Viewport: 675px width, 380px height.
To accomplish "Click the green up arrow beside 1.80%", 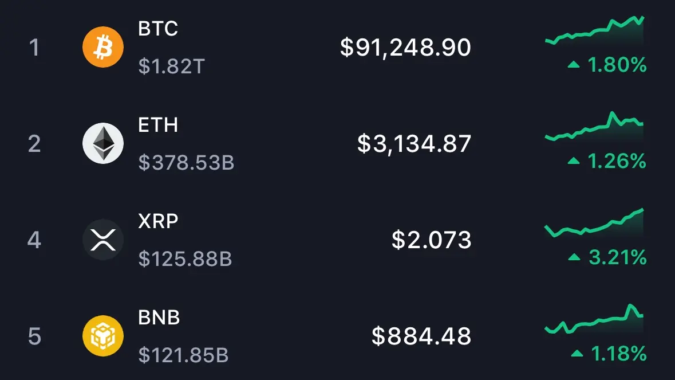I will coord(574,65).
